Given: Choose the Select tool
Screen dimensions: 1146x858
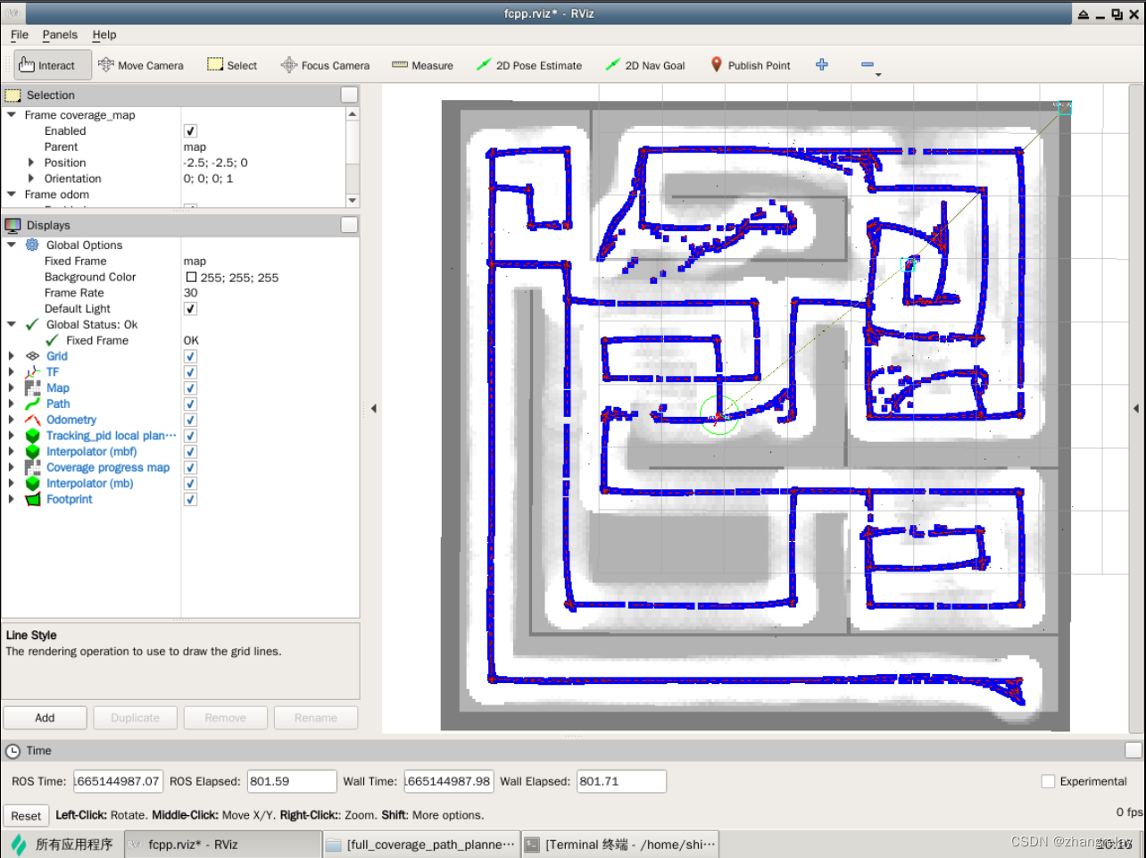Looking at the screenshot, I should [232, 65].
